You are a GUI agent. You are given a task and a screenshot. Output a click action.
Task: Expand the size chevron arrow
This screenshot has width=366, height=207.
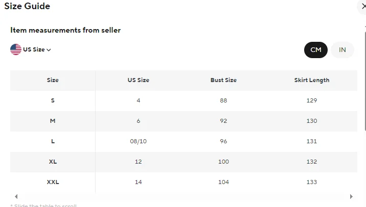pos(49,50)
